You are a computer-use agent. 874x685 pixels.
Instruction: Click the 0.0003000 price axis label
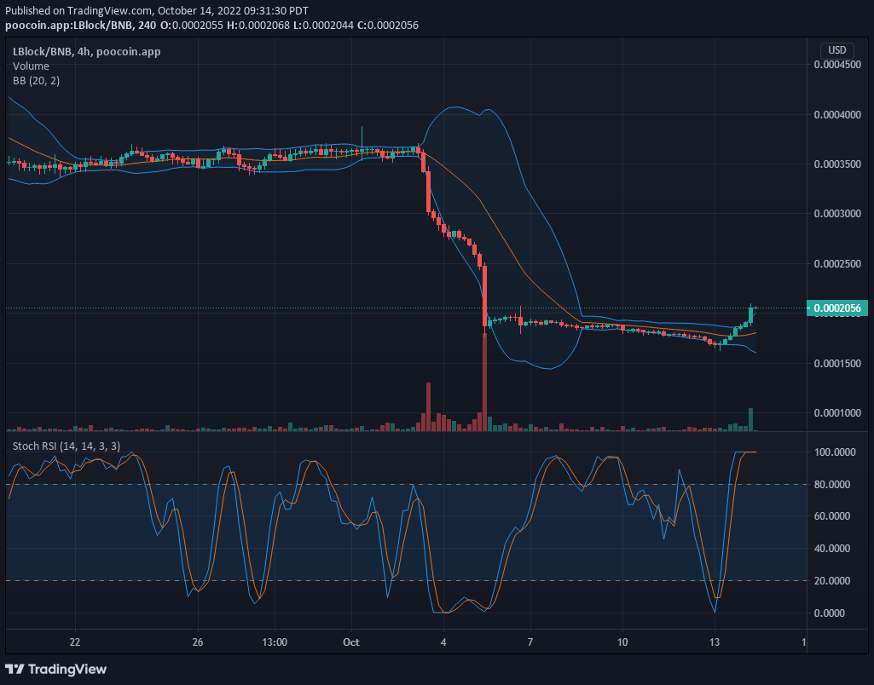click(836, 214)
